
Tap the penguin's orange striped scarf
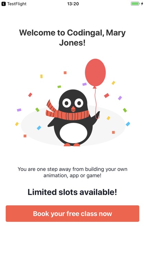(67, 112)
